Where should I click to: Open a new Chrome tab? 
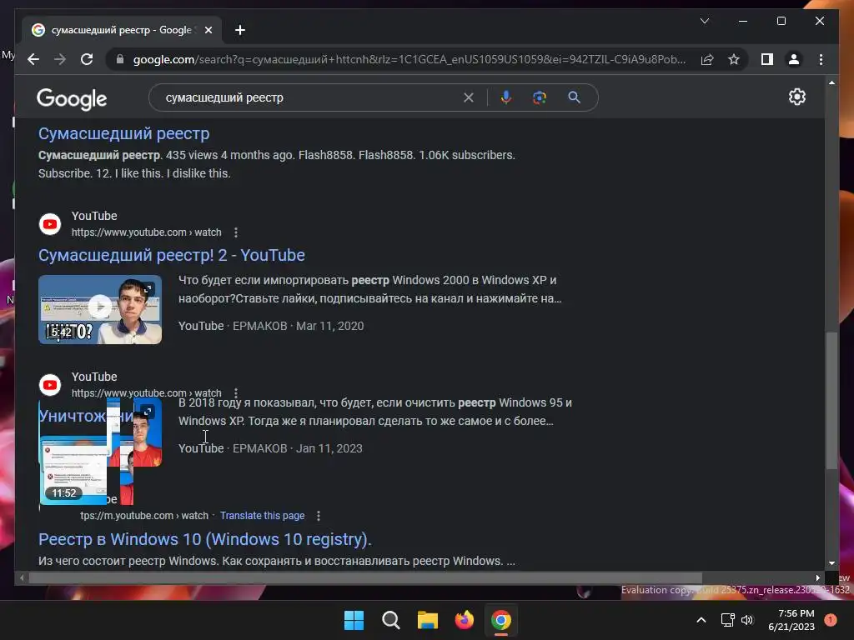point(239,30)
